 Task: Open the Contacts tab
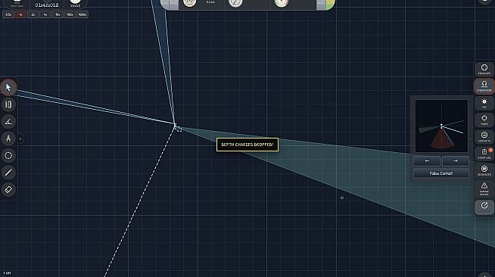click(x=484, y=137)
